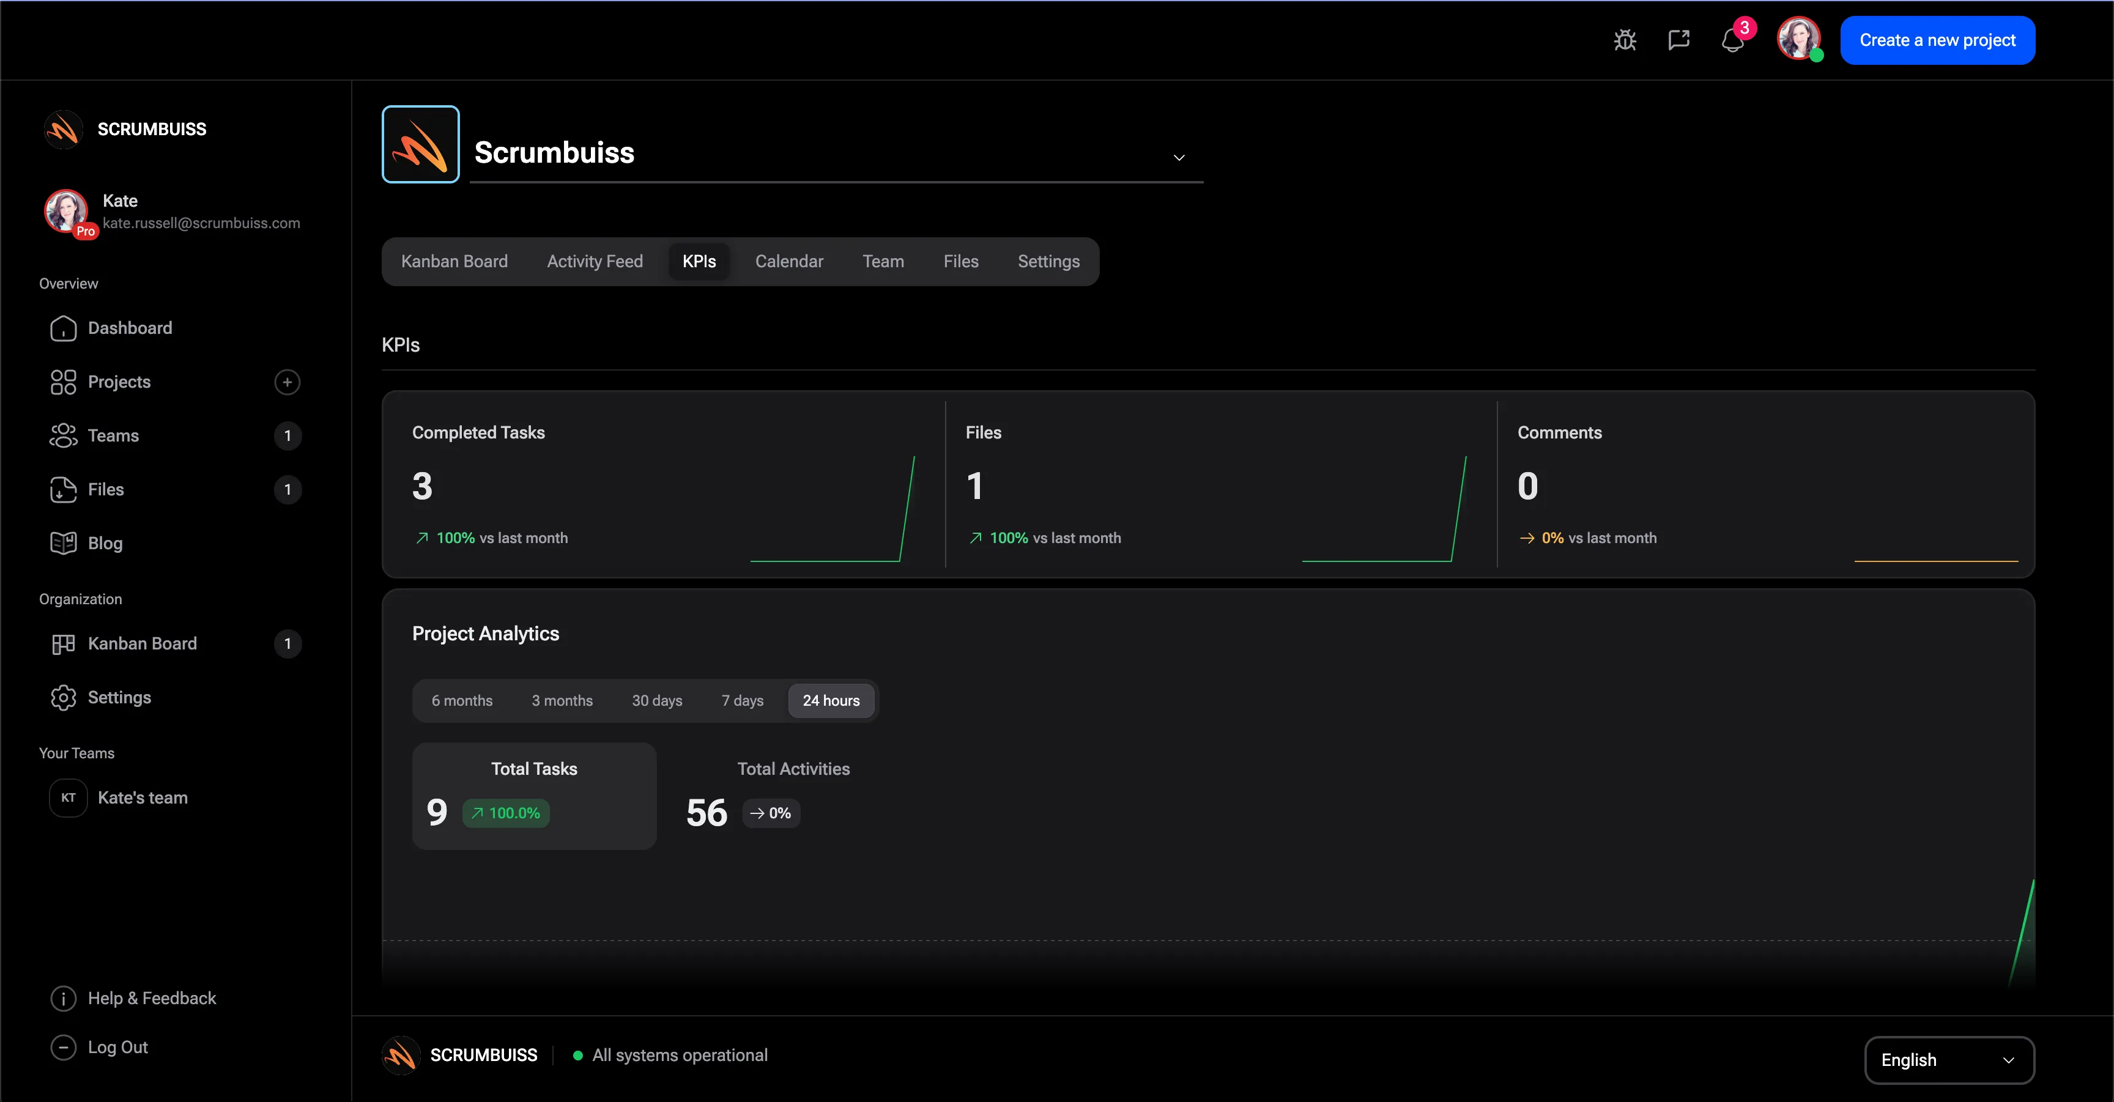Open Blog in sidebar
The width and height of the screenshot is (2114, 1102).
pos(105,543)
